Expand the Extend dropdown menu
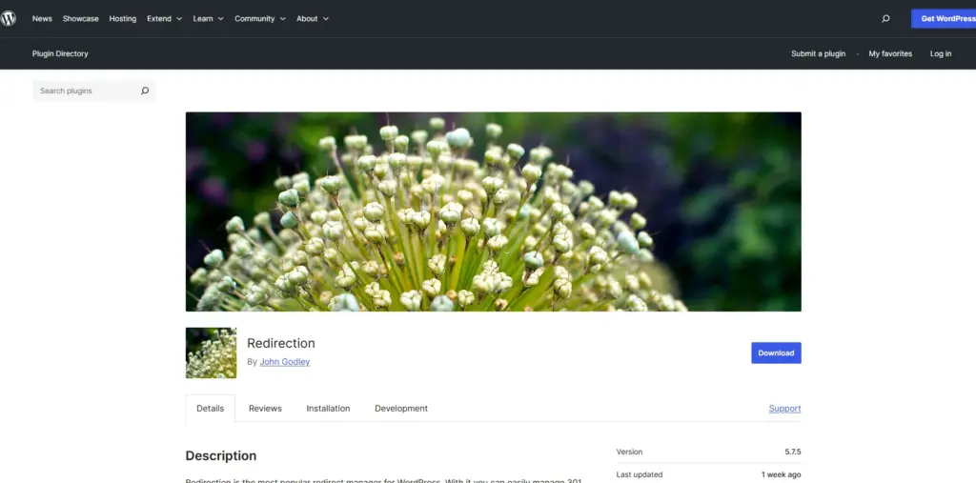976x483 pixels. click(164, 18)
